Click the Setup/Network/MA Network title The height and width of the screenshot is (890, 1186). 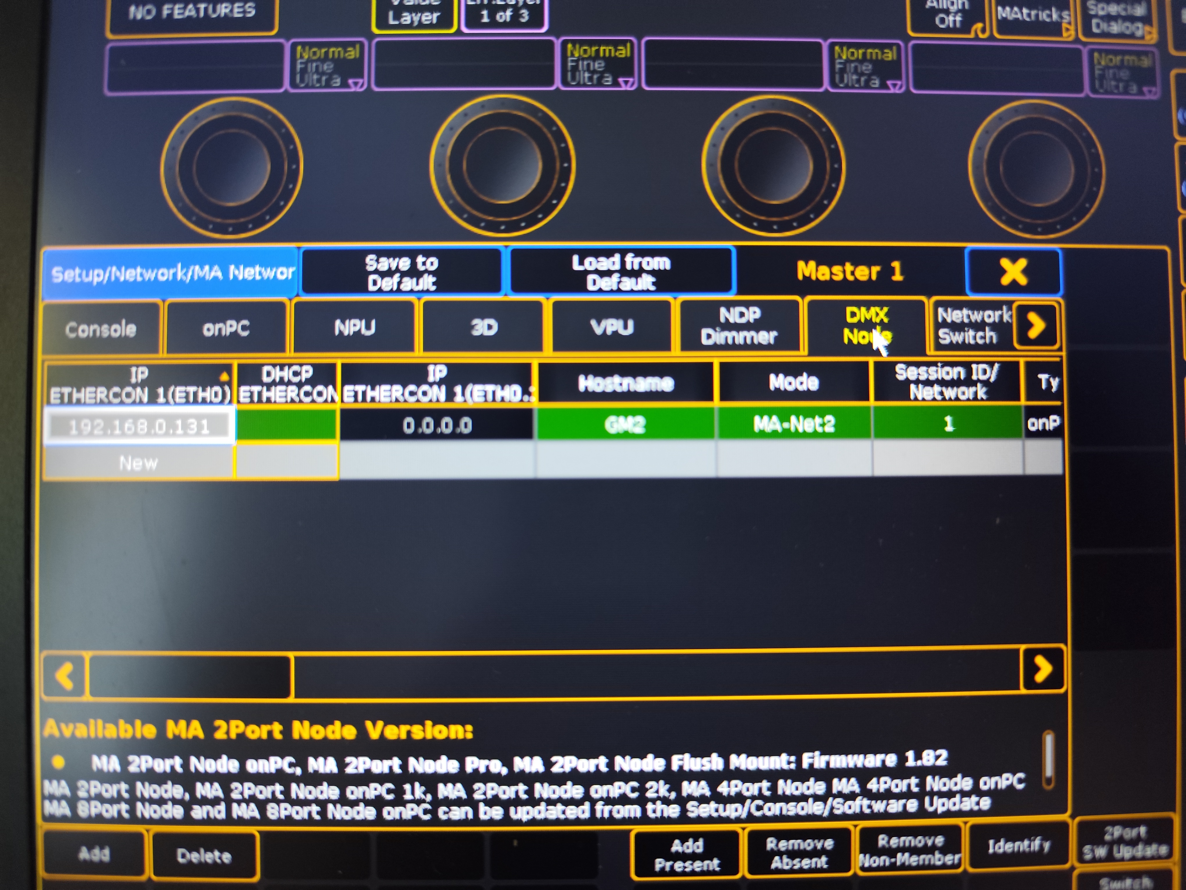click(171, 273)
